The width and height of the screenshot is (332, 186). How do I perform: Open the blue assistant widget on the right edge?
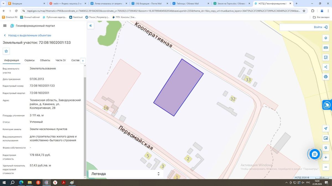(x=327, y=105)
